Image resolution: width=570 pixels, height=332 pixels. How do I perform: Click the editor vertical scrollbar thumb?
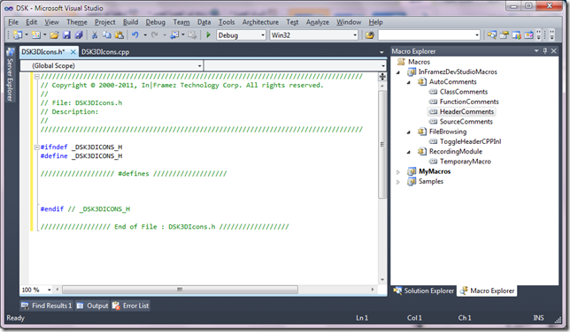point(382,145)
